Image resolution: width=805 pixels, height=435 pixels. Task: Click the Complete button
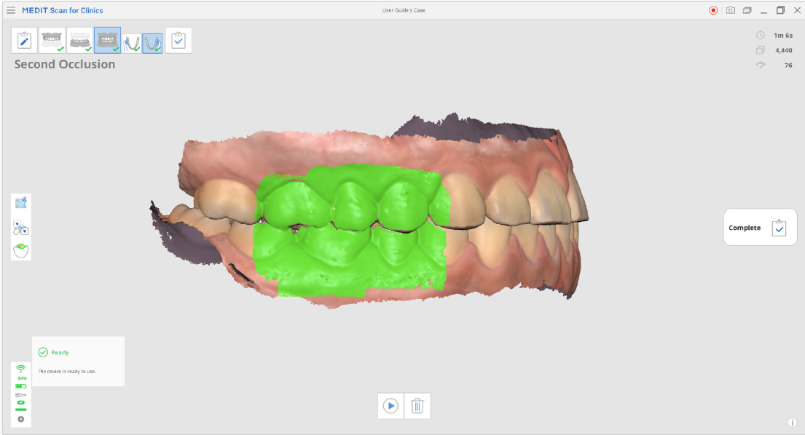[761, 228]
